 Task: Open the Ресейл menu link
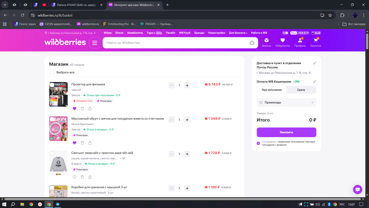(171, 33)
